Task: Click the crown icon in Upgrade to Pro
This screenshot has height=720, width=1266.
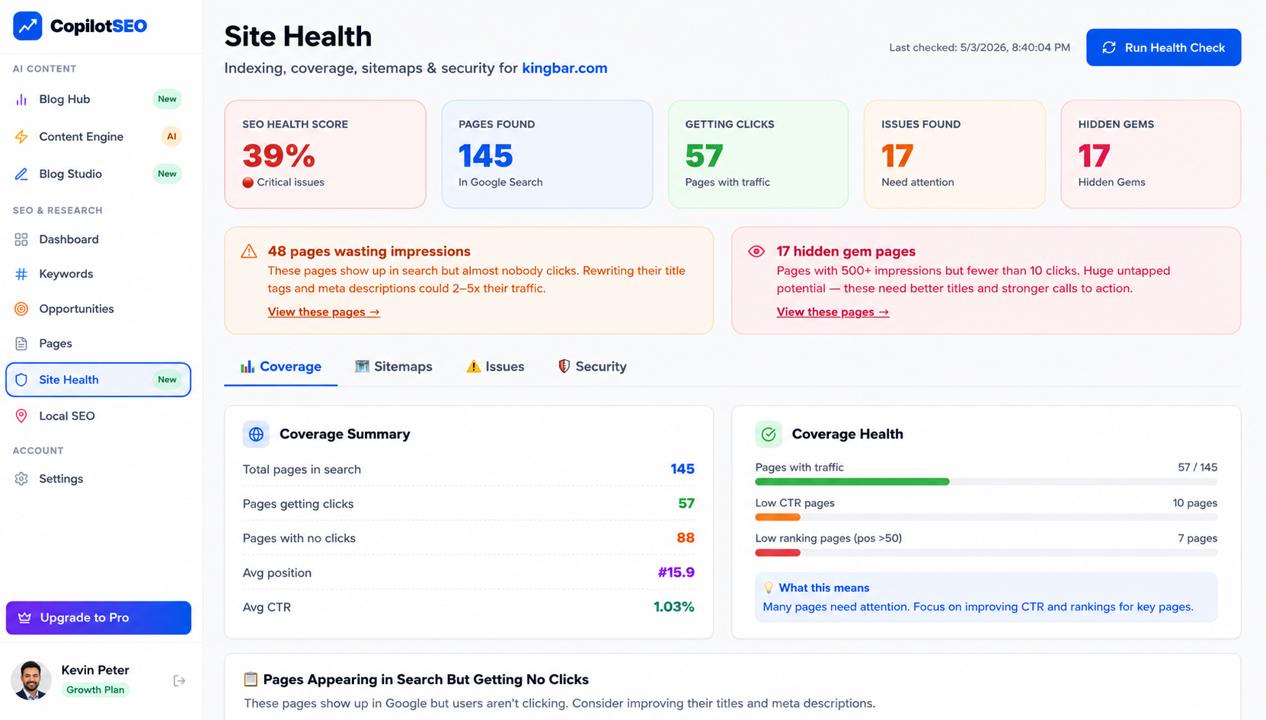Action: click(24, 618)
